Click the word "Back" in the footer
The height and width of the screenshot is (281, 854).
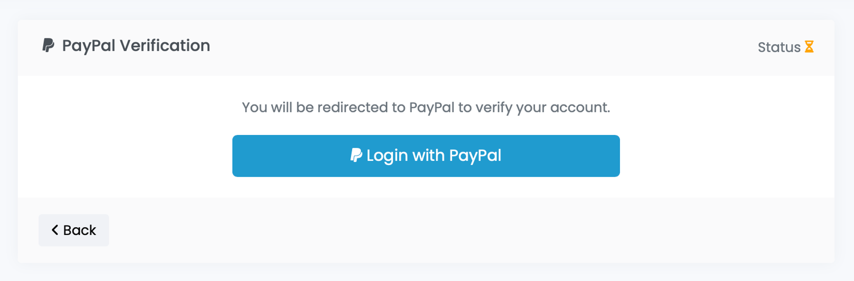pos(80,230)
